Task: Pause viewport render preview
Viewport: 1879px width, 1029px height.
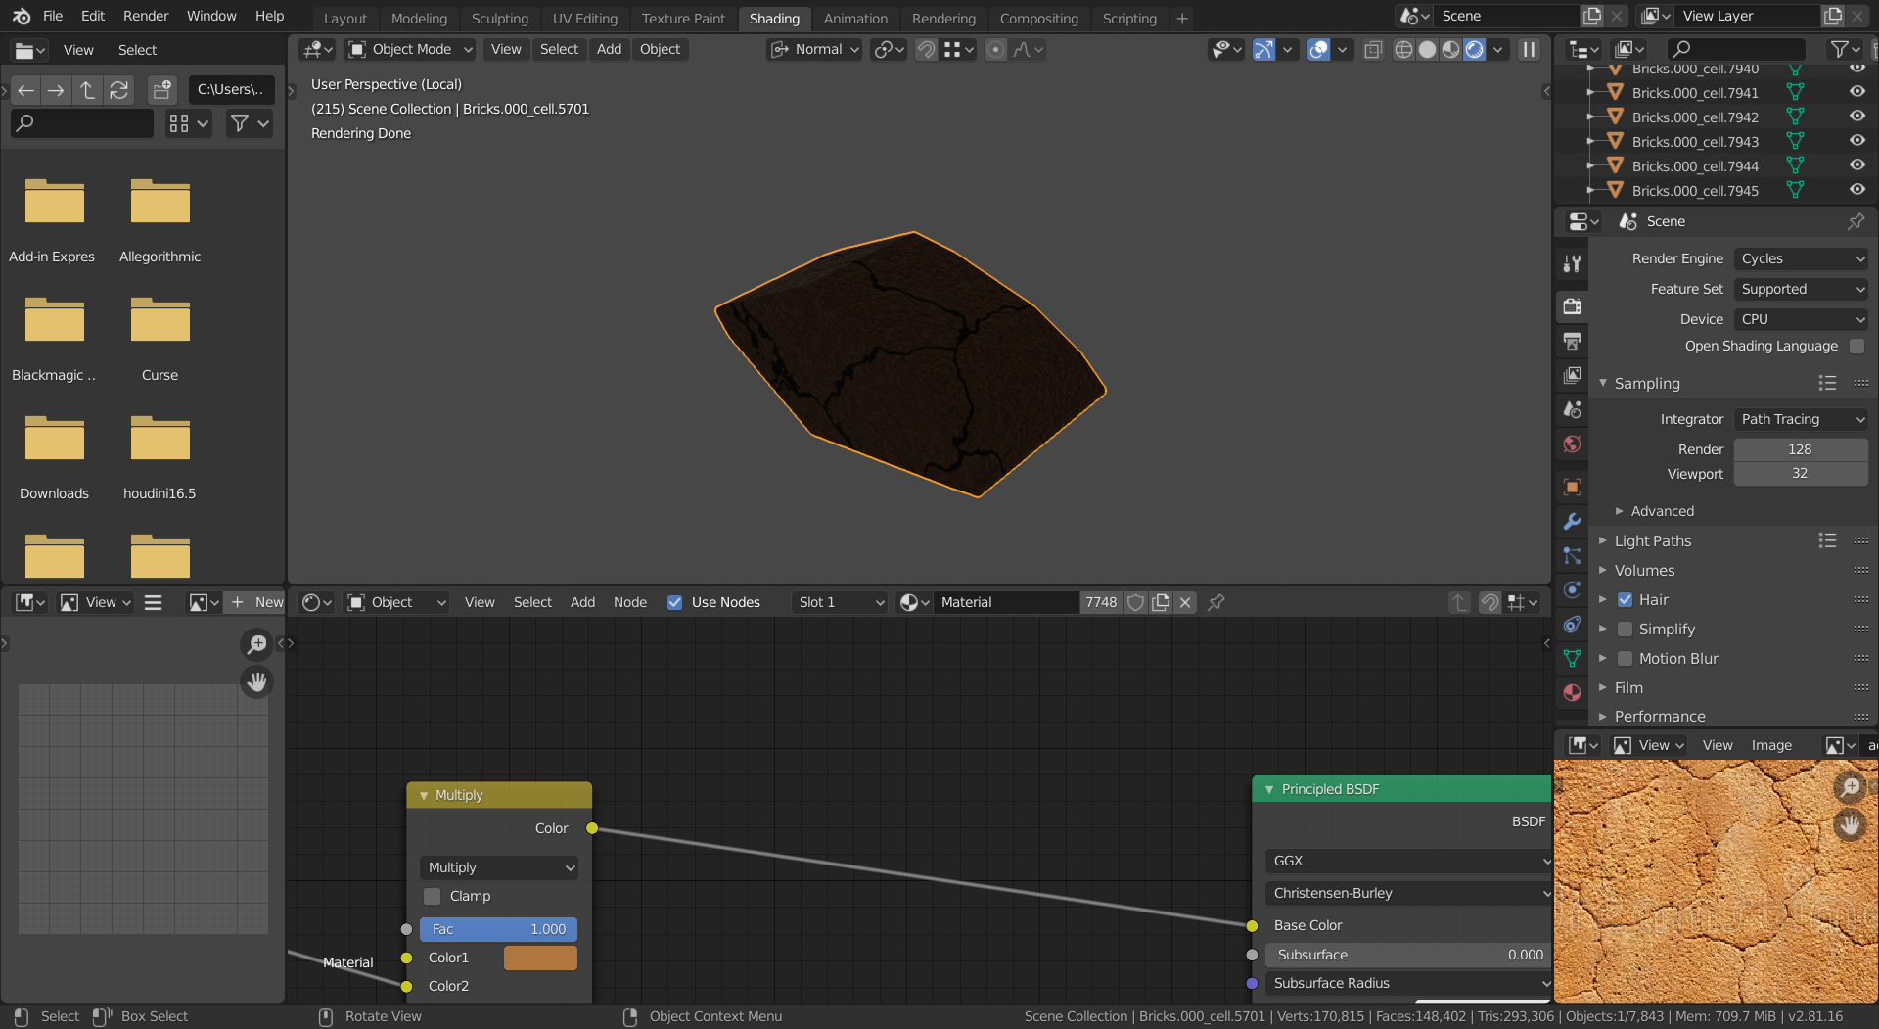Action: tap(1529, 50)
